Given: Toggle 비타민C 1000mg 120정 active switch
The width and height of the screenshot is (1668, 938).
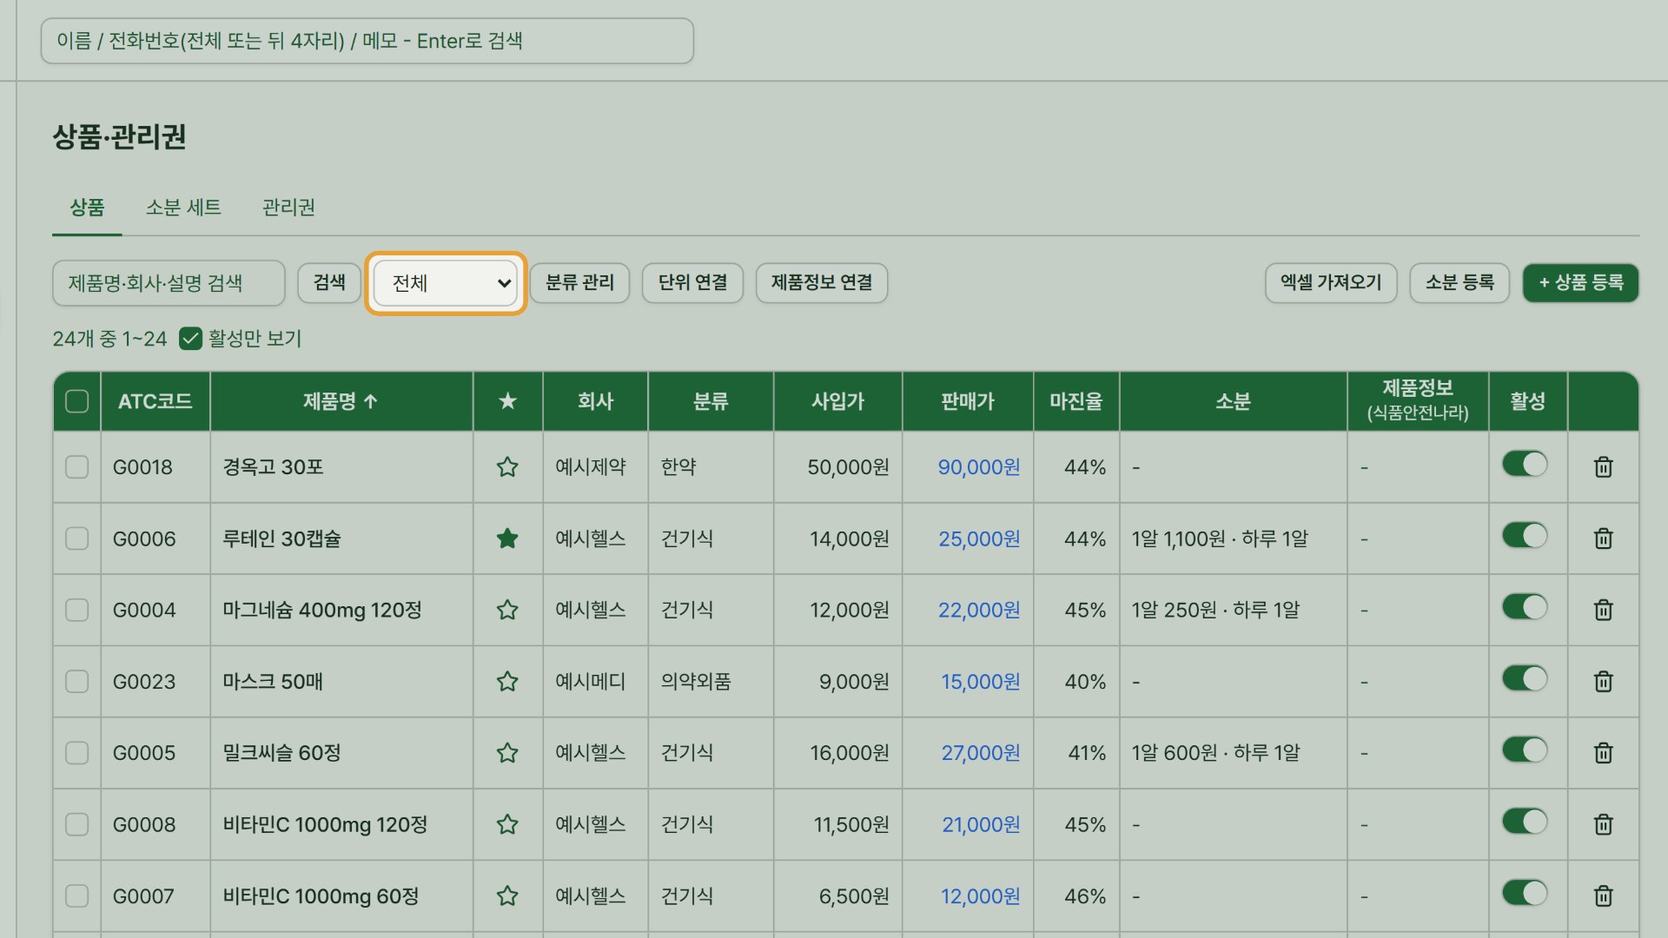Looking at the screenshot, I should pos(1526,821).
